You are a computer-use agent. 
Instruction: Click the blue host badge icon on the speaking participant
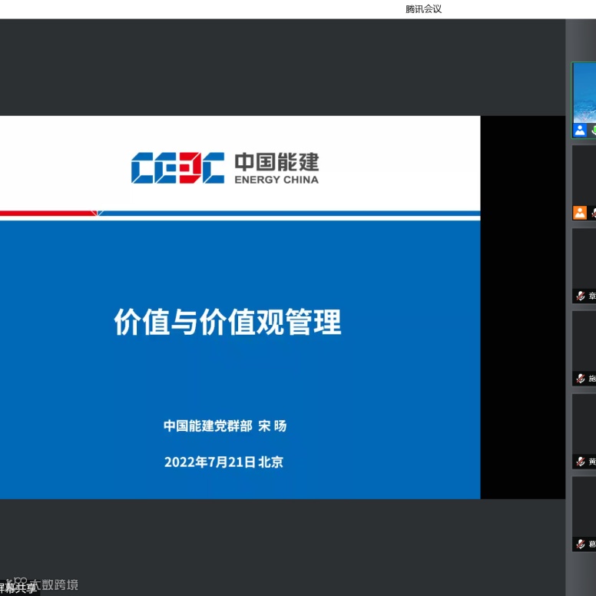tap(580, 130)
